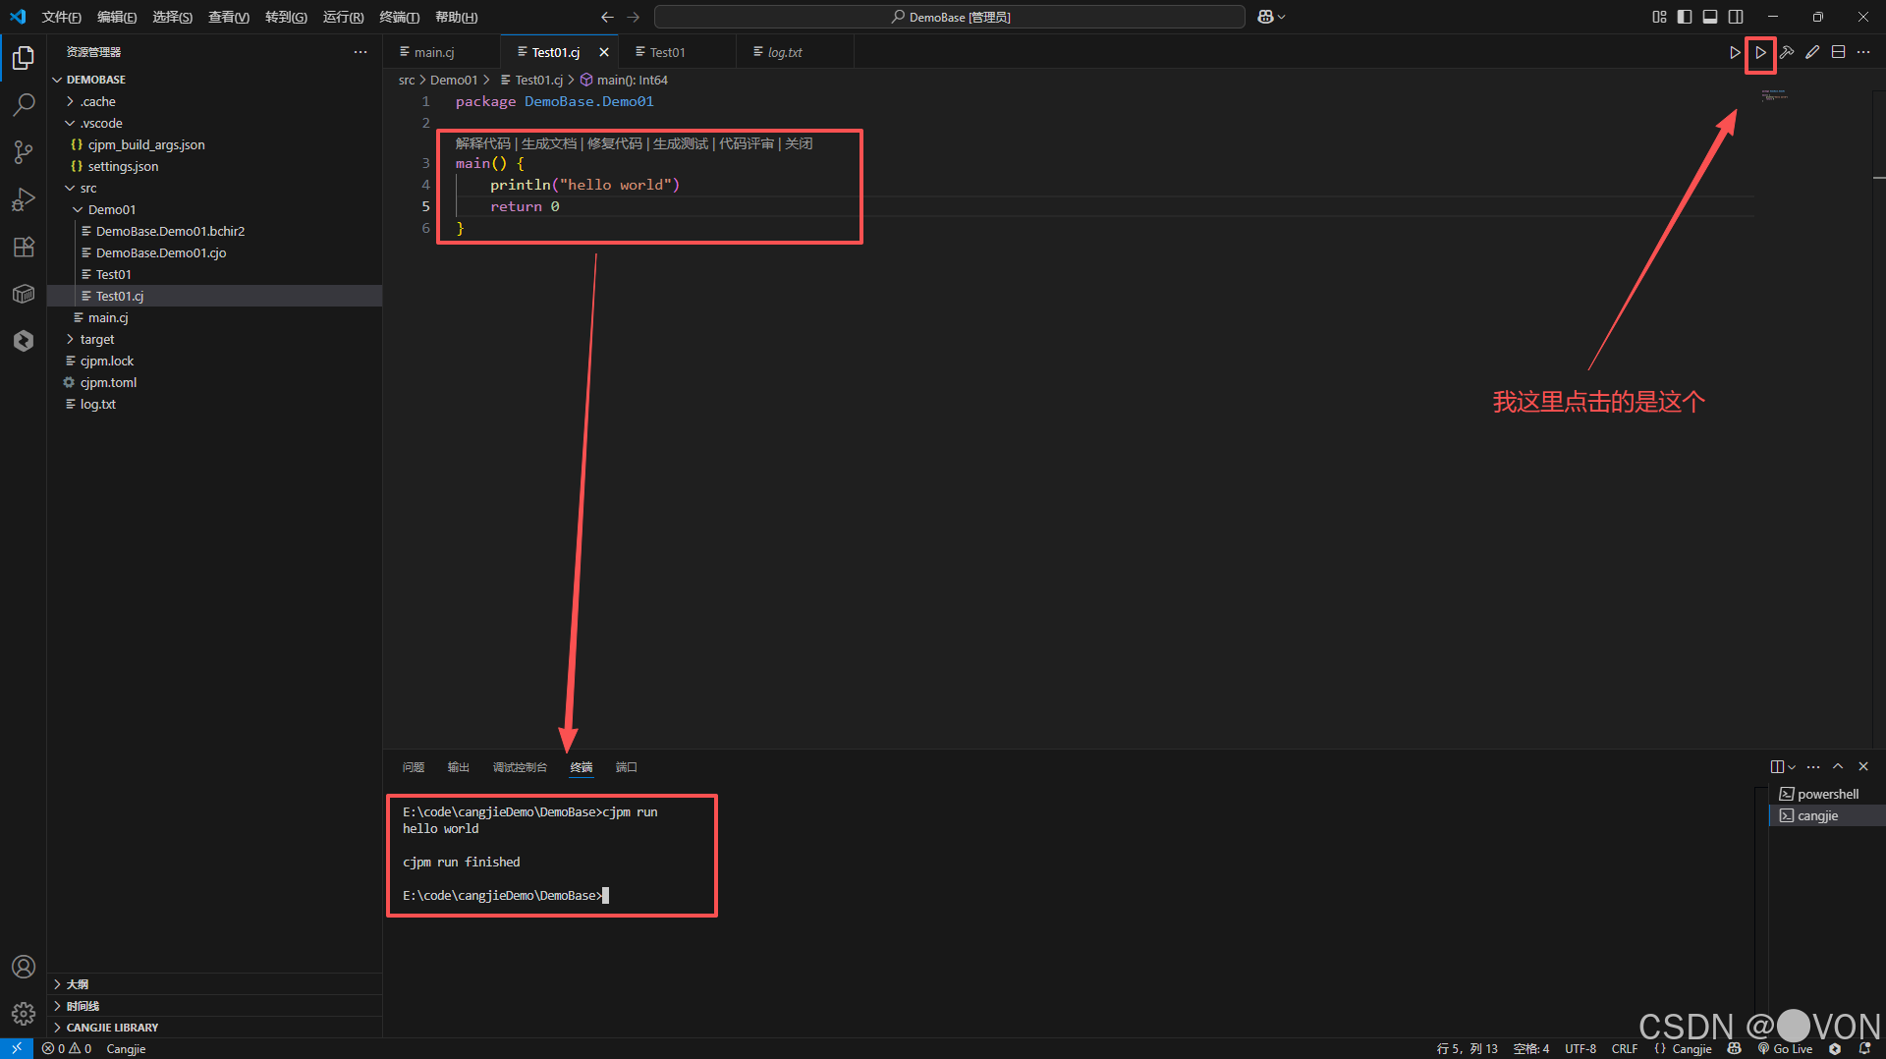
Task: Click terminal panel more actions ellipsis
Action: tap(1813, 767)
